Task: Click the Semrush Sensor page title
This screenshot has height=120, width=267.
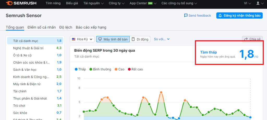Action: click(24, 16)
